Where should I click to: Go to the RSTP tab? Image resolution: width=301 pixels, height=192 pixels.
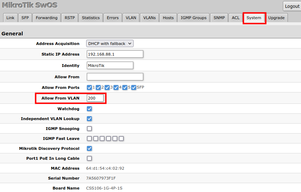(70, 18)
